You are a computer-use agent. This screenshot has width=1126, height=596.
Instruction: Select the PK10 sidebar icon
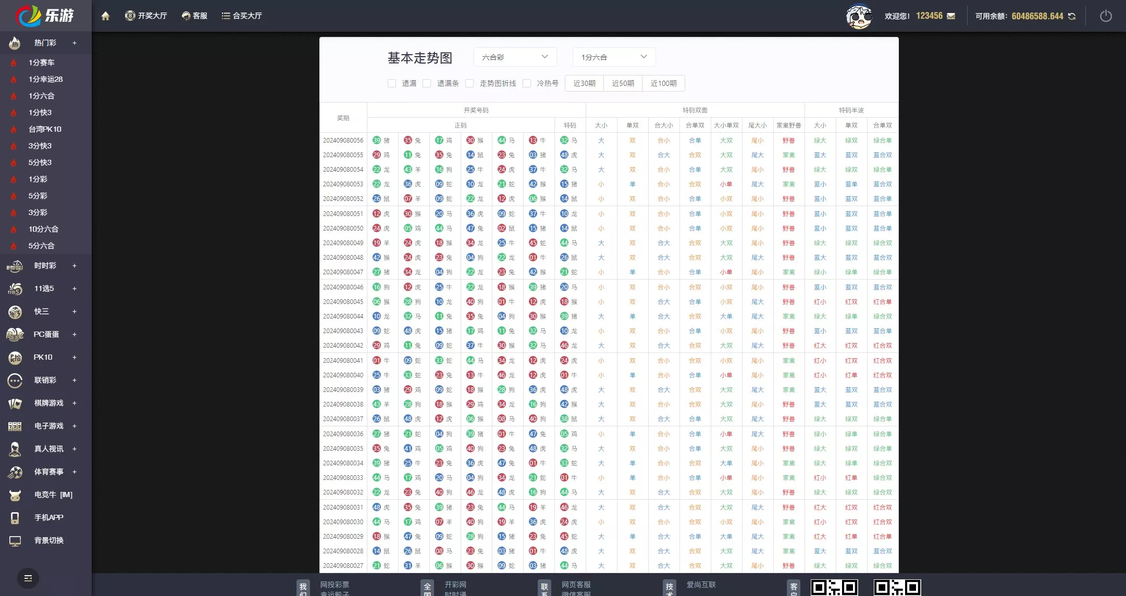tap(15, 357)
